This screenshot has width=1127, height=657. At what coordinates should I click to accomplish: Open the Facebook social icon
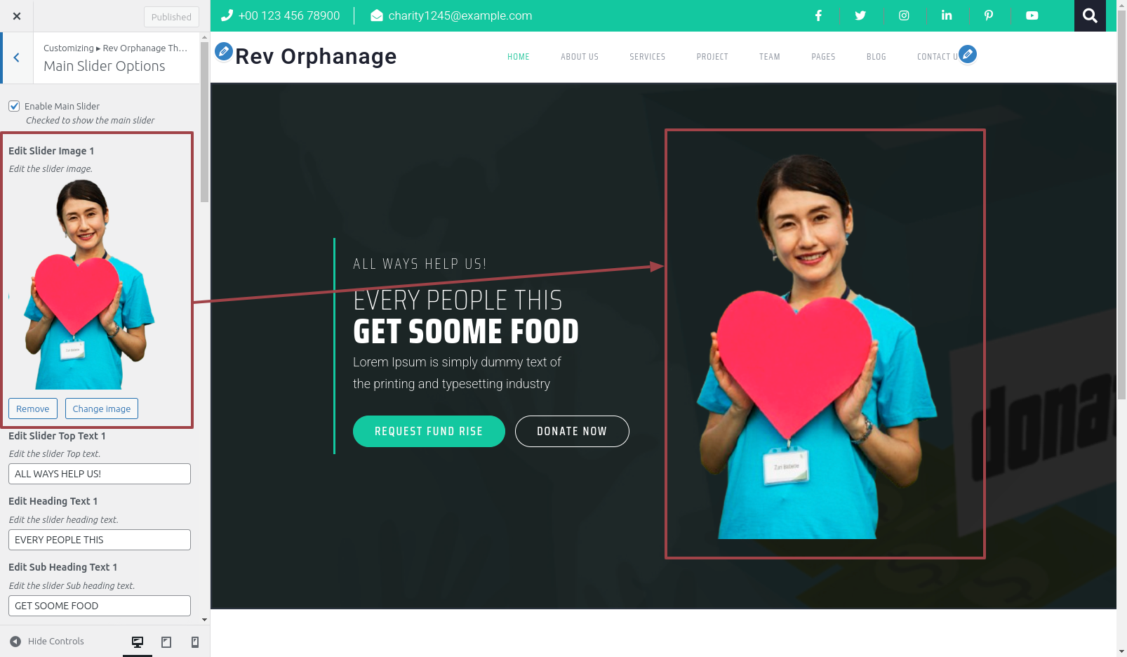coord(818,15)
